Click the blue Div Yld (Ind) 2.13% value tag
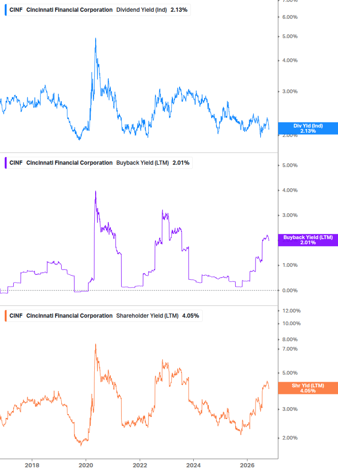 308,128
